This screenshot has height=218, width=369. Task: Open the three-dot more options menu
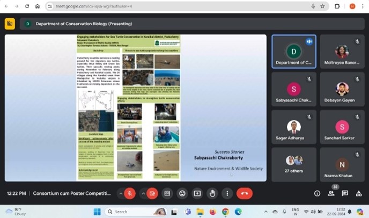(227, 193)
